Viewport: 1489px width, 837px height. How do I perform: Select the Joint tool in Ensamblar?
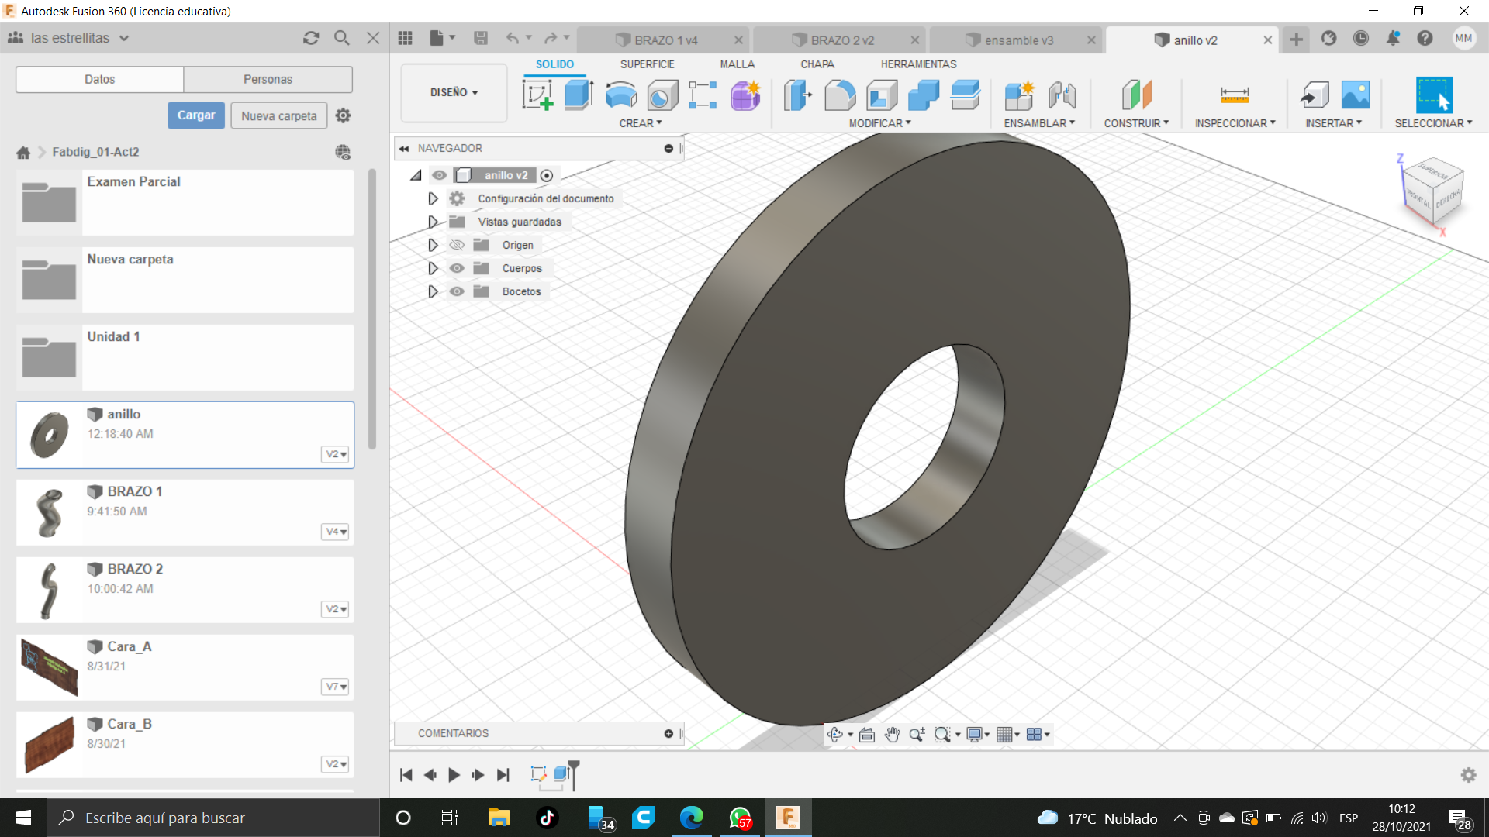pos(1062,95)
